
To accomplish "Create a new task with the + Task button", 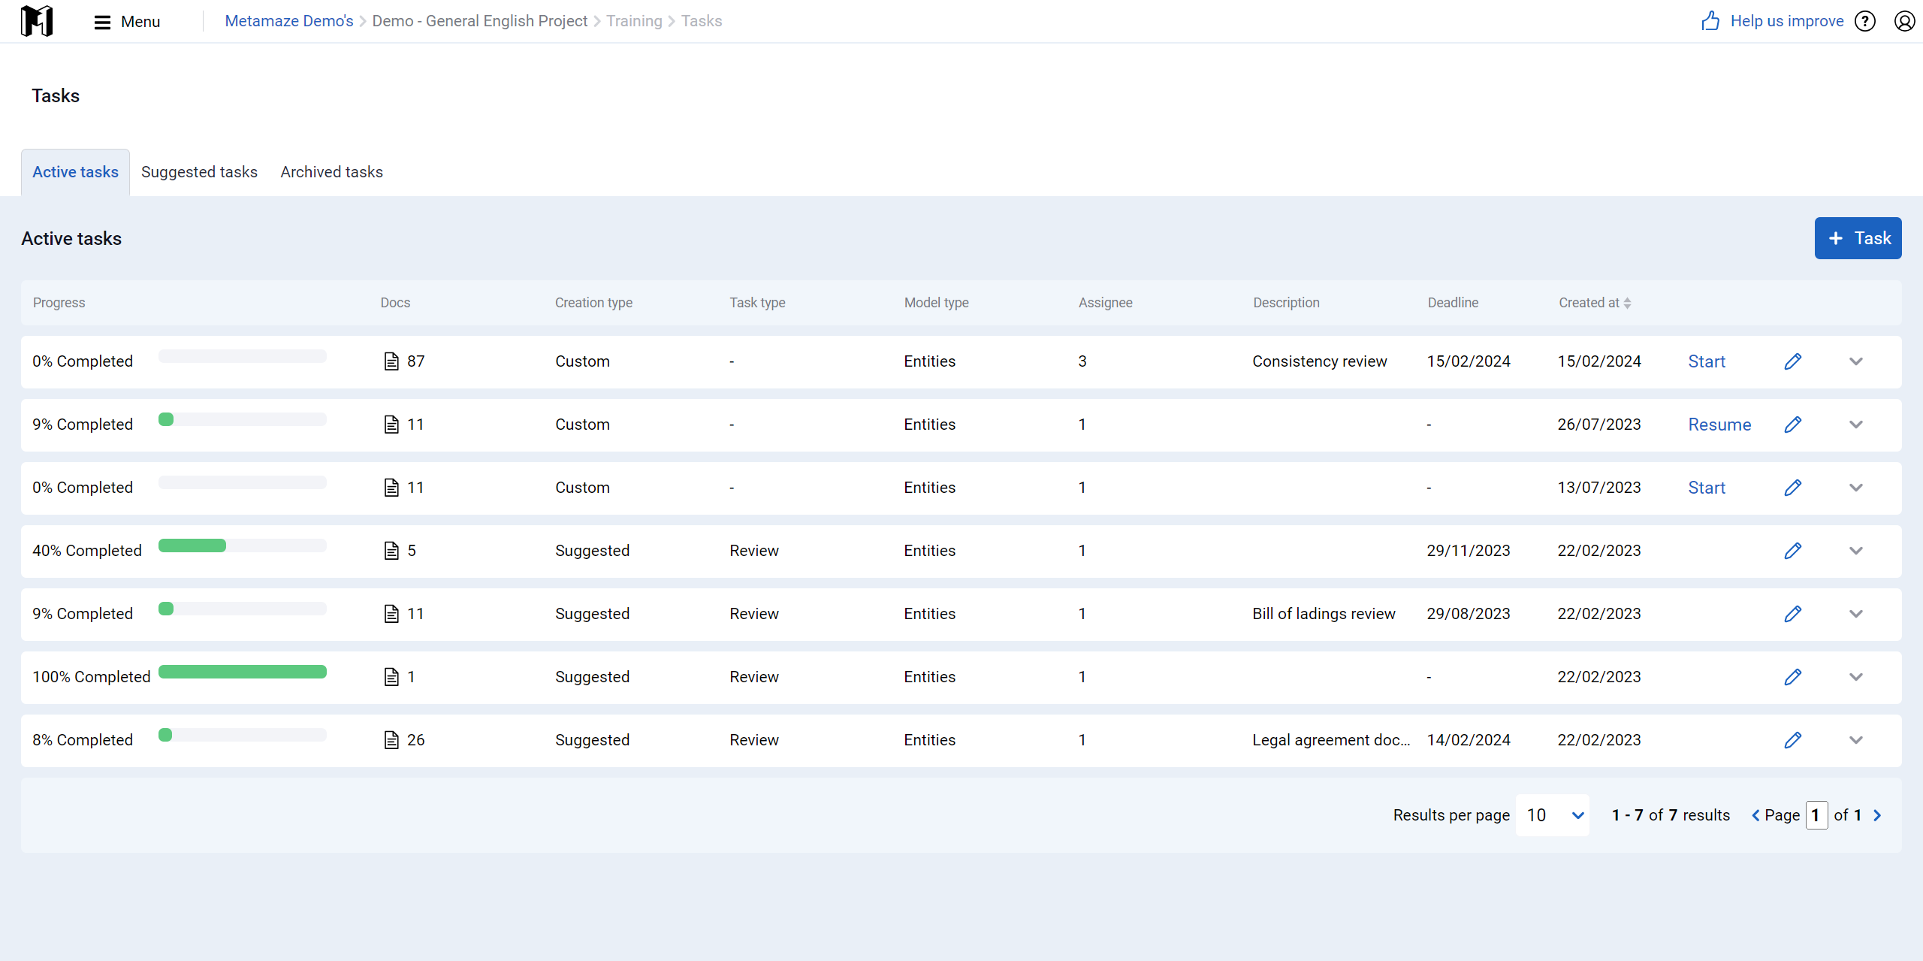I will click(x=1858, y=238).
